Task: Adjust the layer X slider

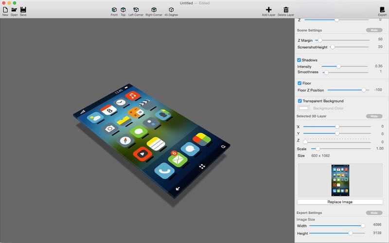Action: (x=337, y=127)
